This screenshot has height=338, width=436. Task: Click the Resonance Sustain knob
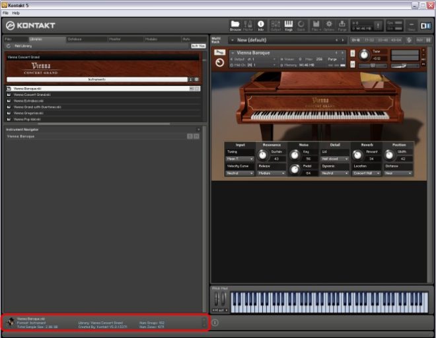coord(262,155)
